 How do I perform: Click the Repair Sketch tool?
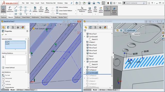[90, 10]
